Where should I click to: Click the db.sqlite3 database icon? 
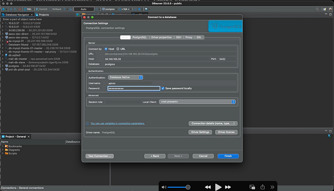coord(6,55)
